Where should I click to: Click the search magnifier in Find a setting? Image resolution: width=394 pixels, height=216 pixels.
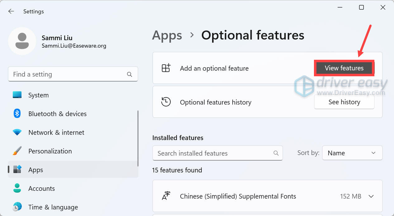click(130, 74)
